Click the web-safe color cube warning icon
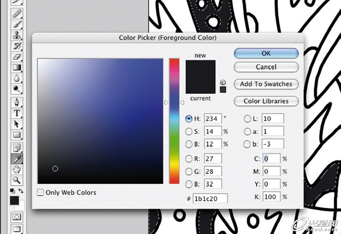 tap(223, 82)
